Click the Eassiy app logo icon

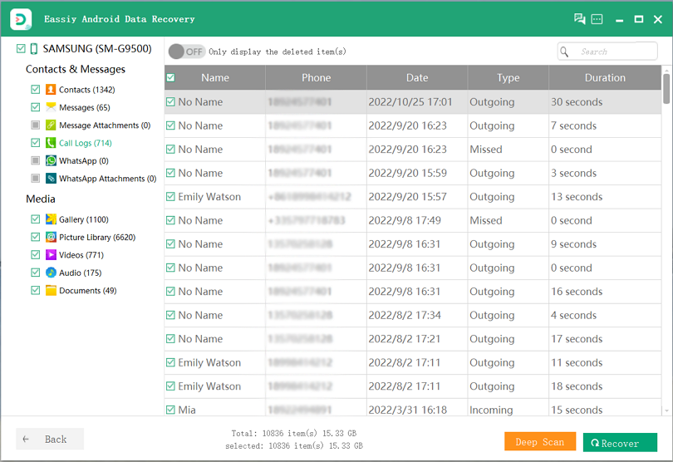point(21,19)
